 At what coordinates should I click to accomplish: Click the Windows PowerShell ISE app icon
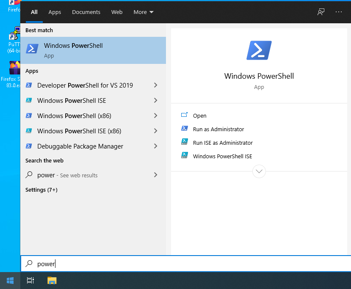coord(29,100)
